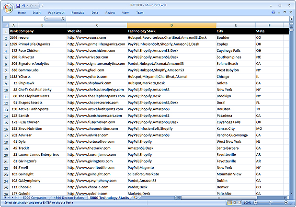
Task: Switch to 4840 Decison Makers sheet
Action: 68,198
